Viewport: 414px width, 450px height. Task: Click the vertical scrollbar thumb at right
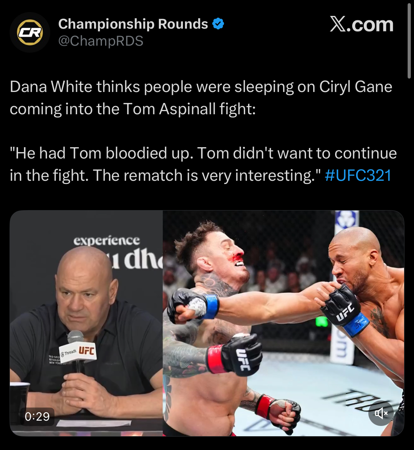[x=409, y=39]
